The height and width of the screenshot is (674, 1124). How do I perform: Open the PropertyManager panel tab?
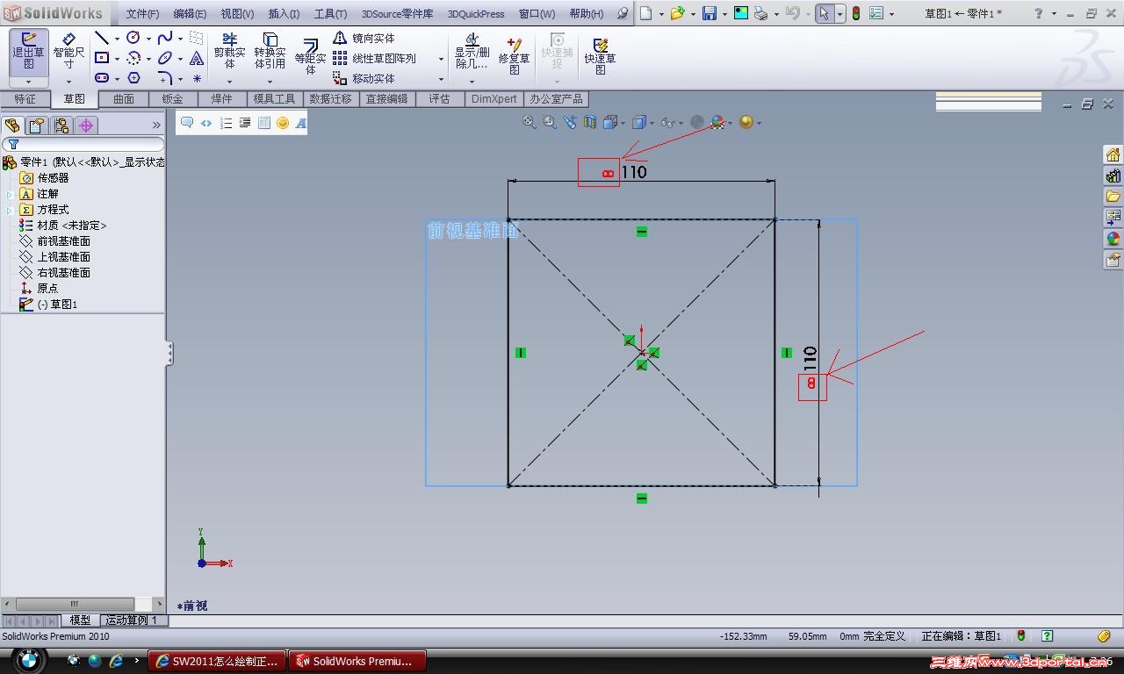[36, 125]
